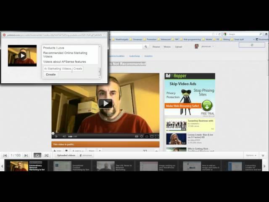Switch player to large size
Screen dimensions: 269x202
(152, 136)
